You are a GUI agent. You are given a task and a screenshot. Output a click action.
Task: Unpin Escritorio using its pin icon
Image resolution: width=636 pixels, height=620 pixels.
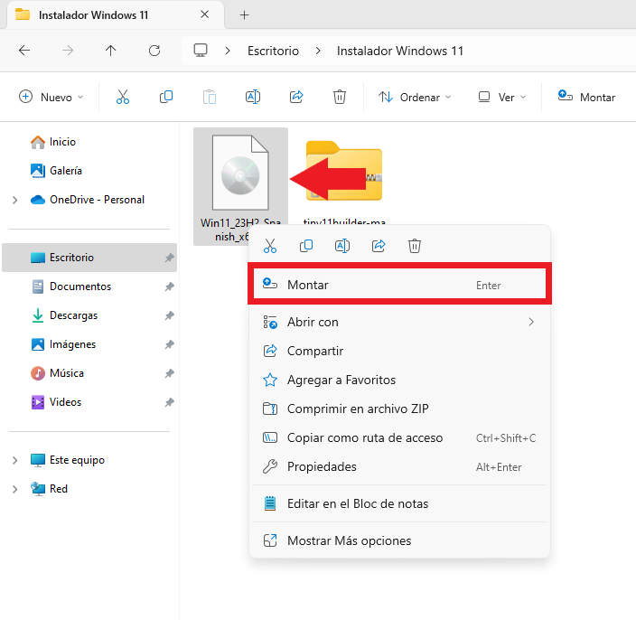click(x=169, y=258)
